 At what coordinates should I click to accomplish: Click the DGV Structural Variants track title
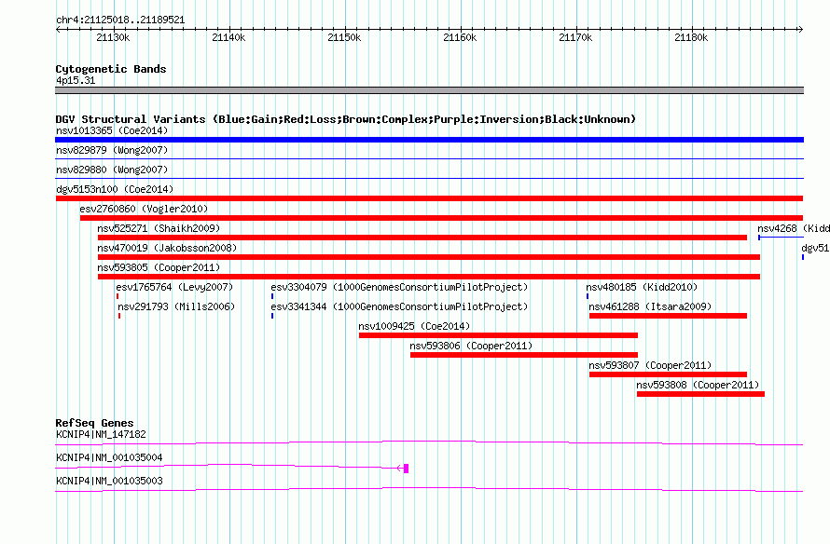[346, 119]
